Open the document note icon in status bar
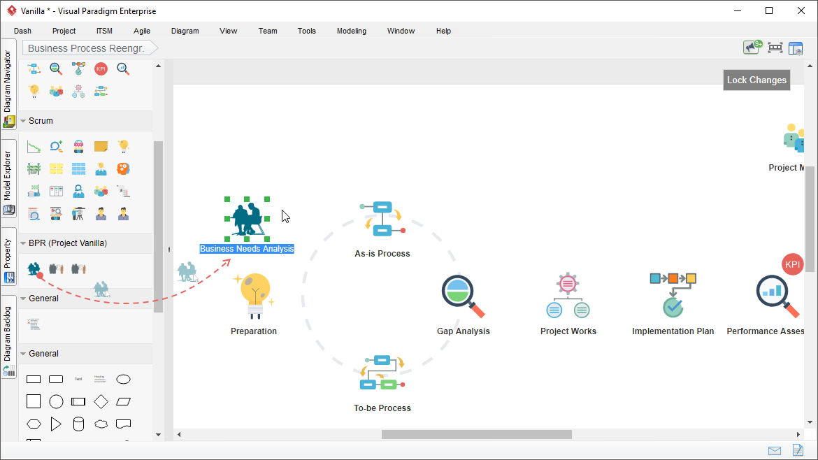This screenshot has height=460, width=818. (798, 450)
